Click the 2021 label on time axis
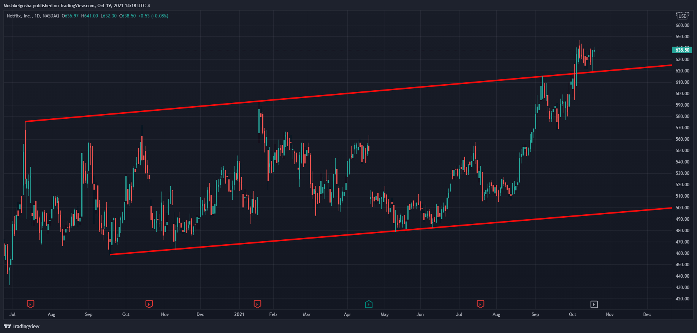 point(239,314)
